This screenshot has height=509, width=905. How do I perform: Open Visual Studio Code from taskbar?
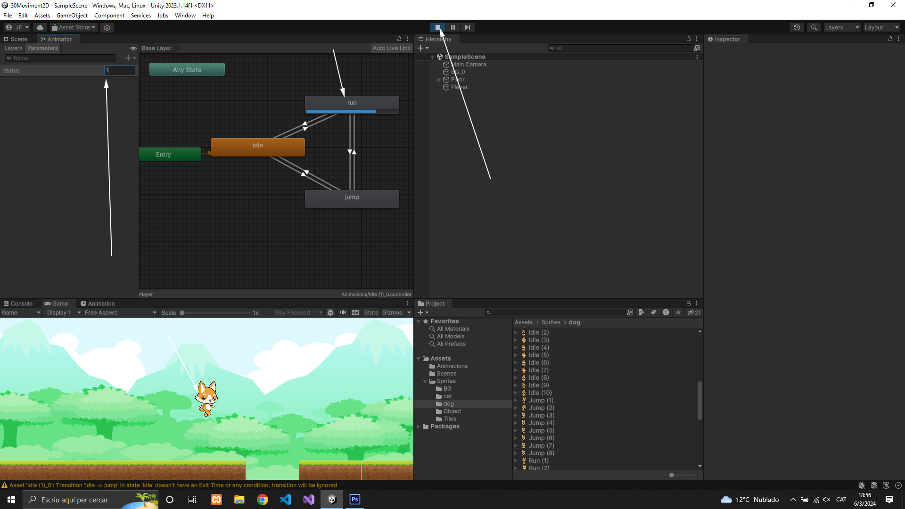(285, 500)
